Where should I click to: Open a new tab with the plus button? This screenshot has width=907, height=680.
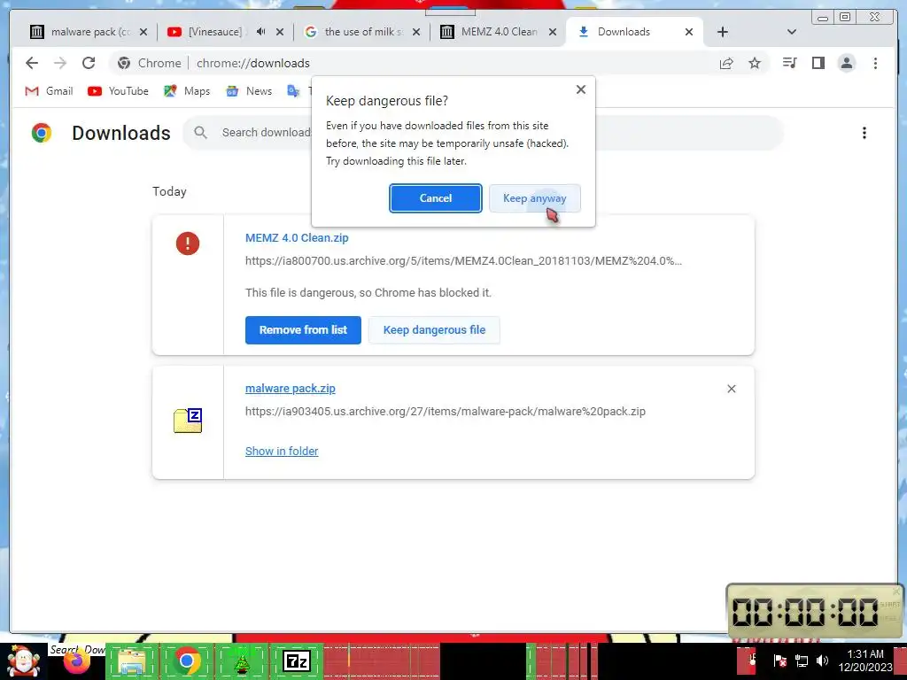click(723, 32)
